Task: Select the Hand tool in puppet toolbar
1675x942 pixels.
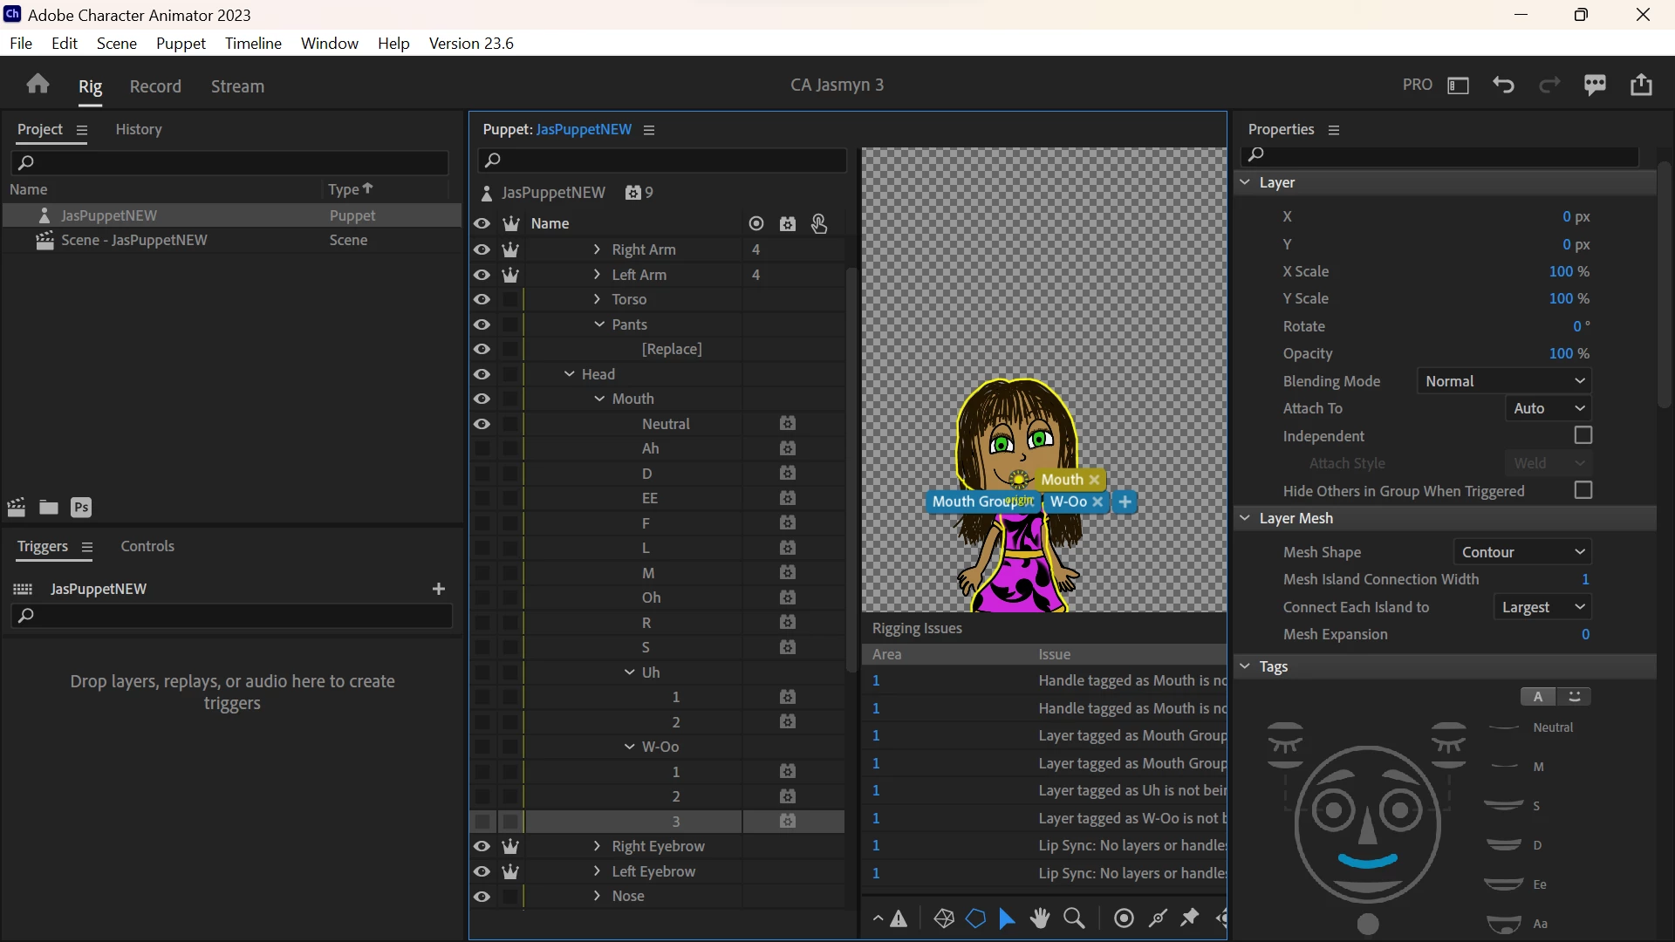Action: (x=1039, y=918)
